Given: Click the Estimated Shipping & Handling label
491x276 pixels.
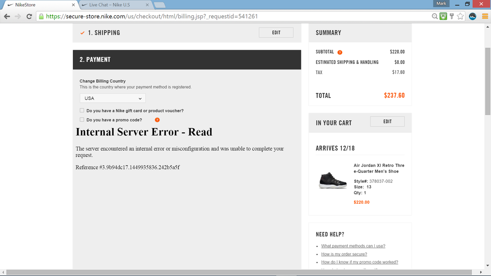Looking at the screenshot, I should pos(347,62).
